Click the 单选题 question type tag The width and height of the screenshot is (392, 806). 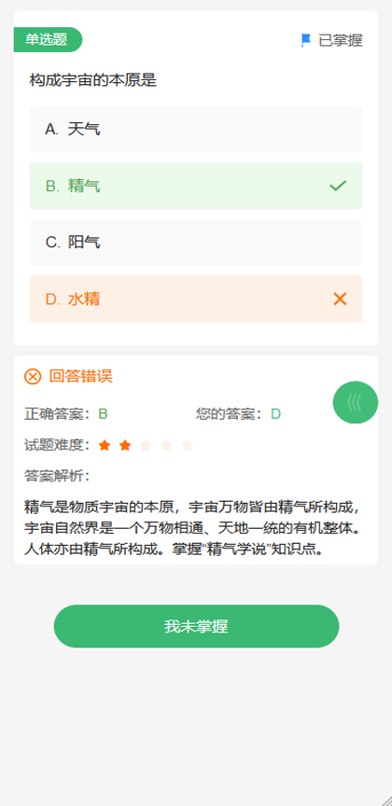pos(48,39)
